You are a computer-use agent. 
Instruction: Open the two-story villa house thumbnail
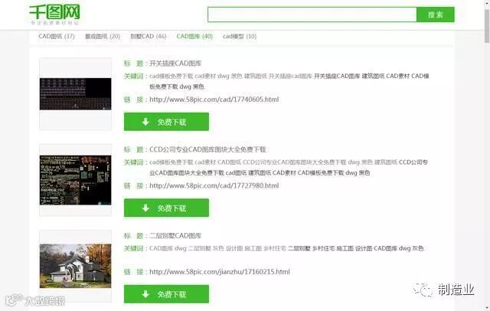click(x=75, y=266)
